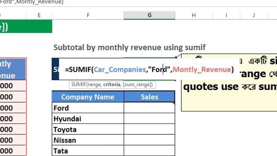277x156 pixels.
Task: Click the 'Subtotal by monthly revenue using sumif' heading
Action: (129, 47)
